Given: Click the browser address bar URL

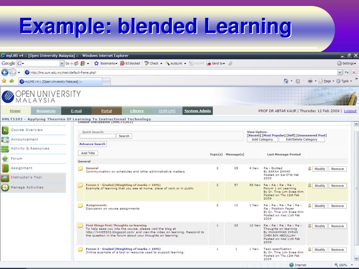Looking at the screenshot, I should click(x=181, y=73).
